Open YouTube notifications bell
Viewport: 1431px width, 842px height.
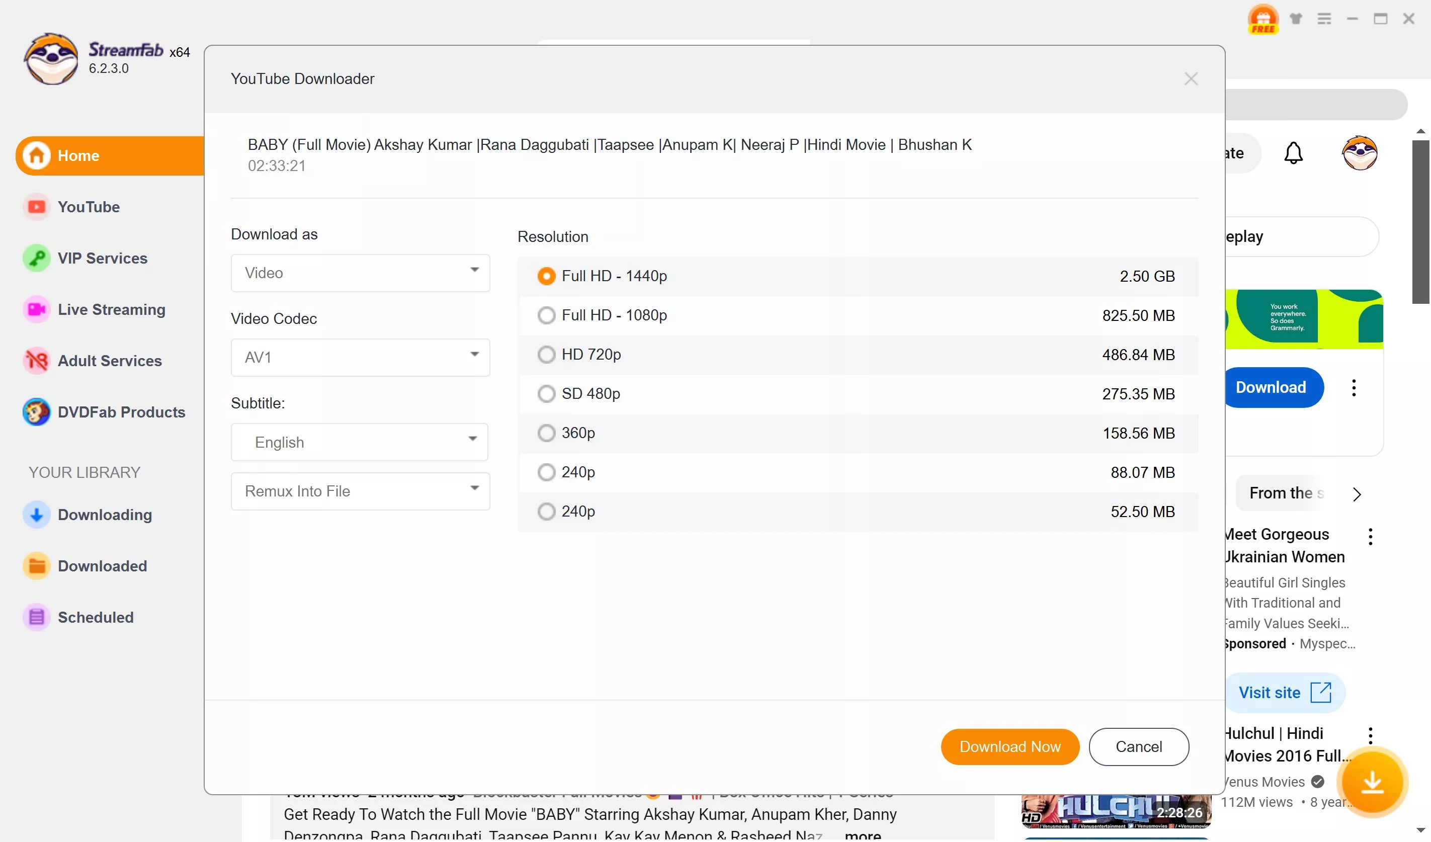coord(1293,153)
